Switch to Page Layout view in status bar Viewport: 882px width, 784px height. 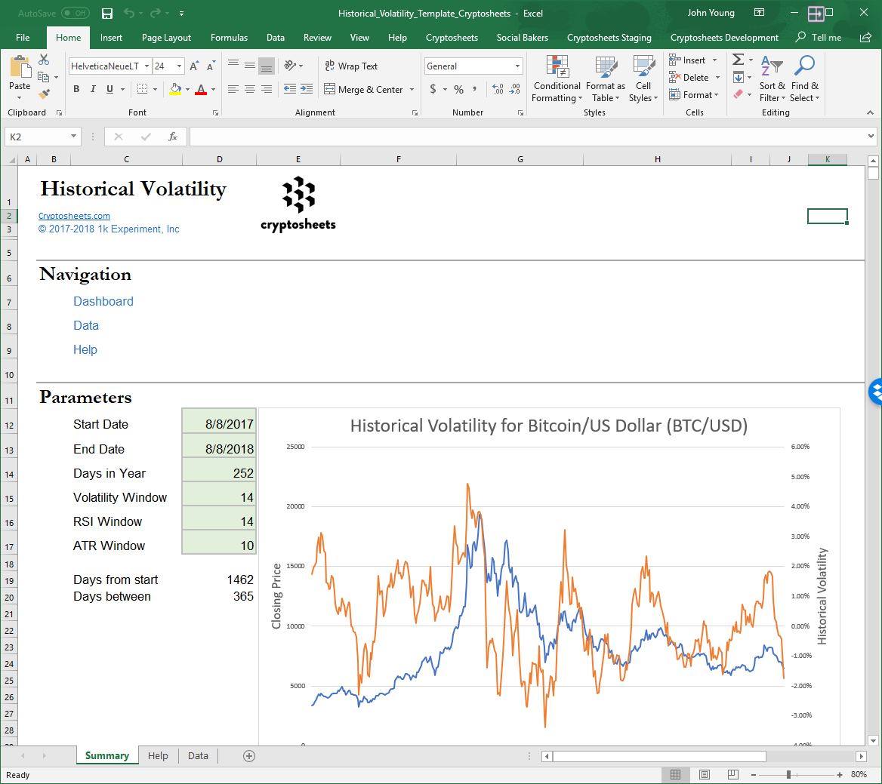point(705,774)
